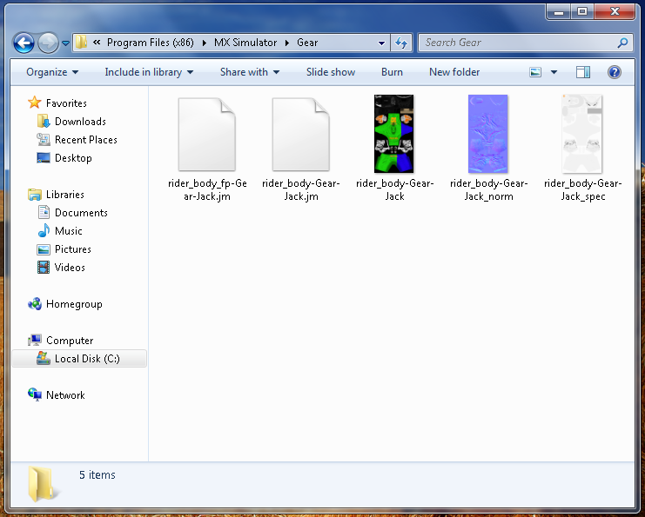Image resolution: width=645 pixels, height=517 pixels.
Task: Open the Share with menu
Action: (250, 72)
